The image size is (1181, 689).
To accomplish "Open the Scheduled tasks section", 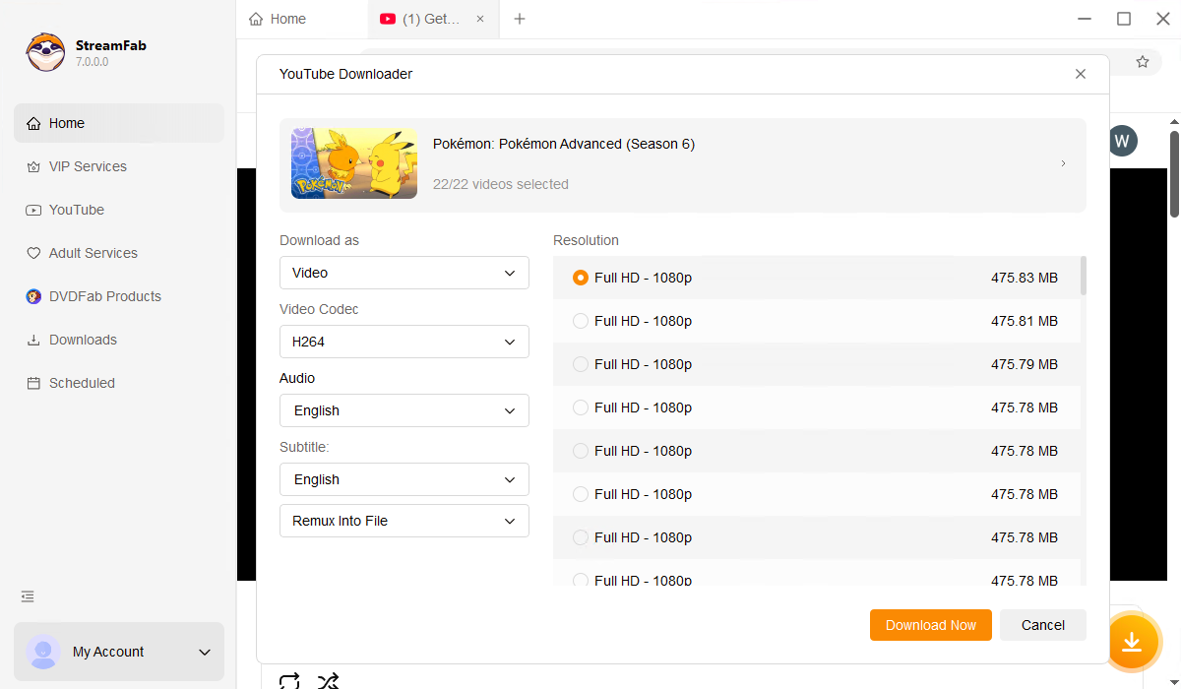I will (82, 383).
